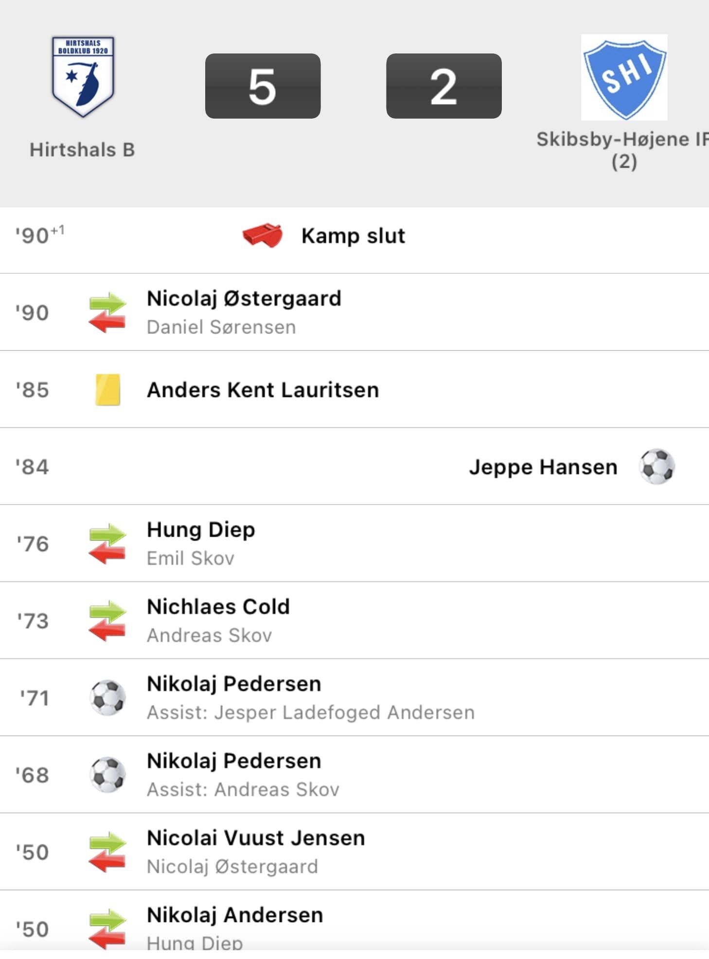
Task: Tap Nichlaes Cold player name
Action: [x=218, y=607]
